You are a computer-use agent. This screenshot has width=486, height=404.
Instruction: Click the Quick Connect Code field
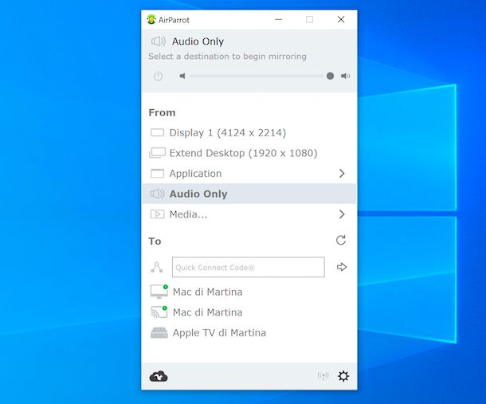coord(249,267)
